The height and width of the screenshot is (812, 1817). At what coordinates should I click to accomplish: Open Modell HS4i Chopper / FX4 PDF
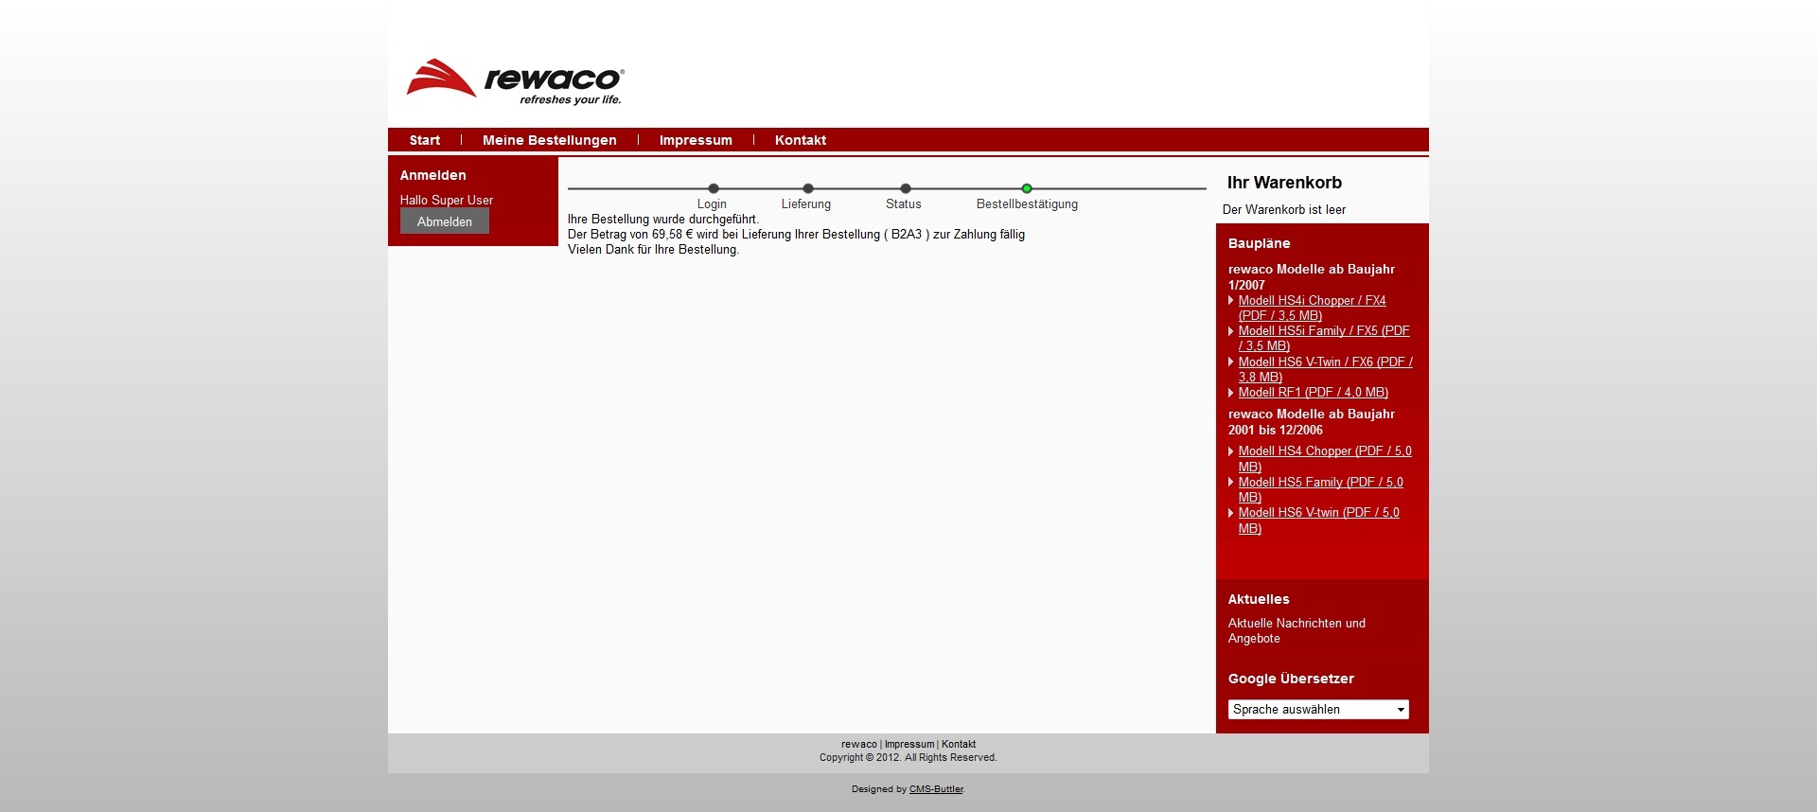1312,308
